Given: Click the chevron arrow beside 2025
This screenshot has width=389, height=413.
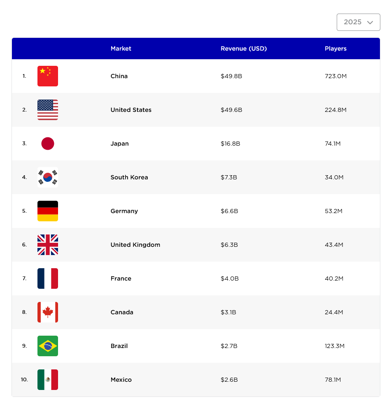Looking at the screenshot, I should [370, 22].
